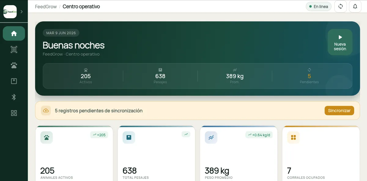Open notifications bell
This screenshot has width=367, height=181.
click(x=355, y=6)
